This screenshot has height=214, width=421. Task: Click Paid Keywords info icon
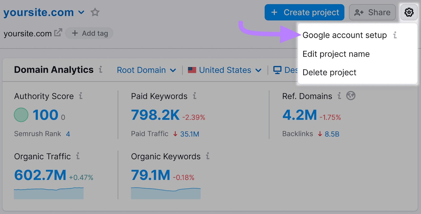click(194, 96)
